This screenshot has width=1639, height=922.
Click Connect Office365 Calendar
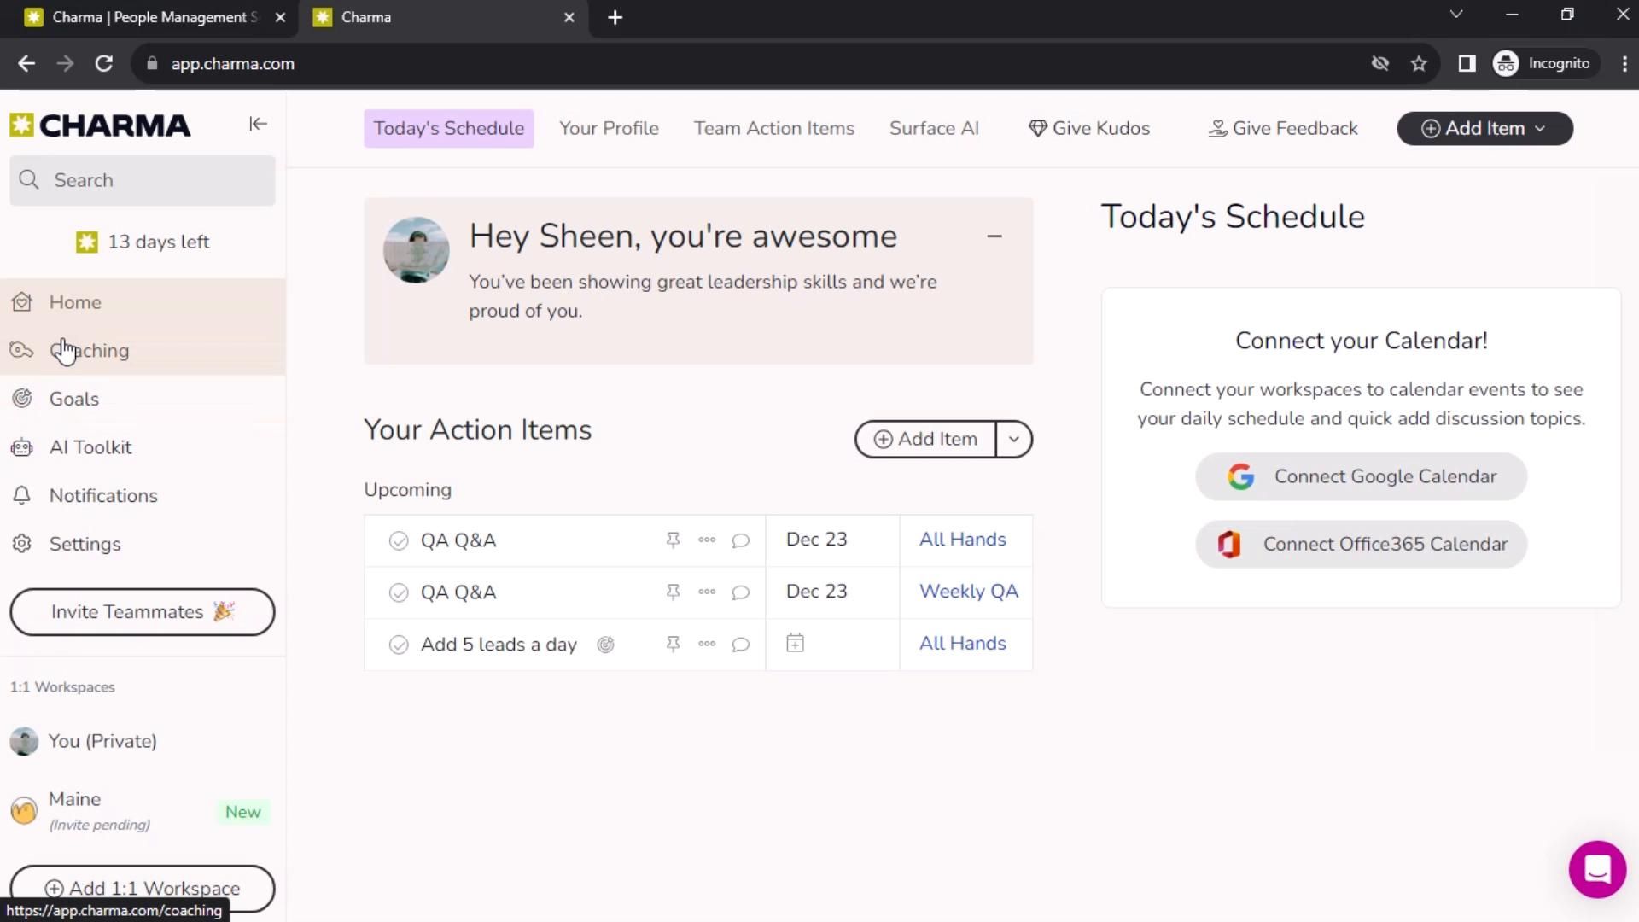(x=1361, y=545)
